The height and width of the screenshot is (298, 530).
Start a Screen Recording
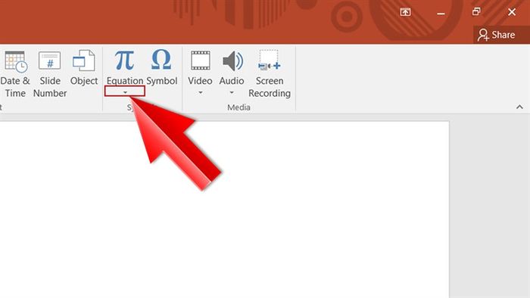coord(270,74)
